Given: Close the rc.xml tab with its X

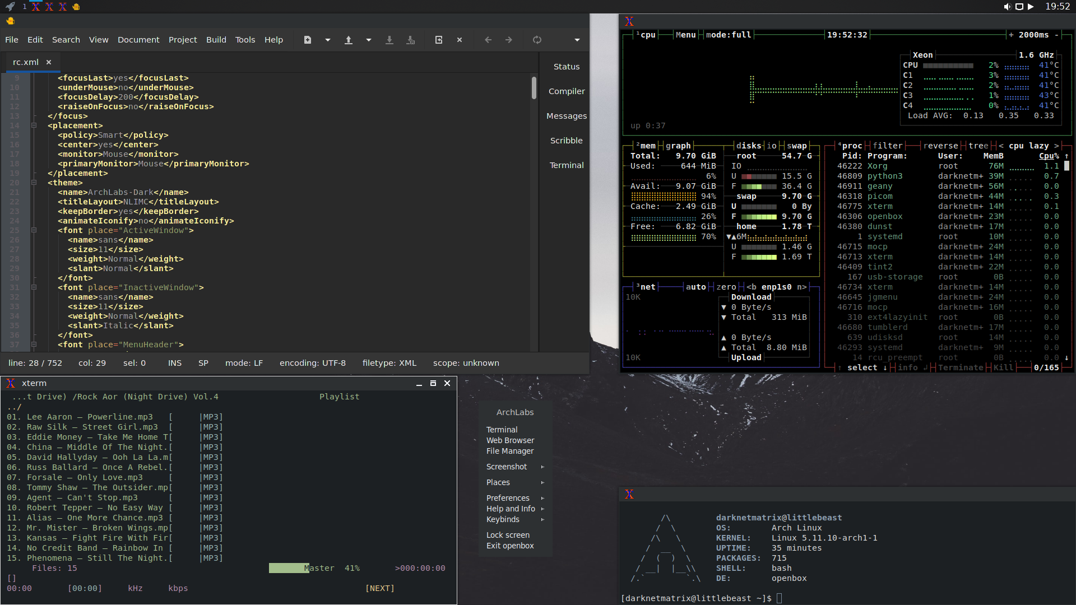Looking at the screenshot, I should pos(49,62).
